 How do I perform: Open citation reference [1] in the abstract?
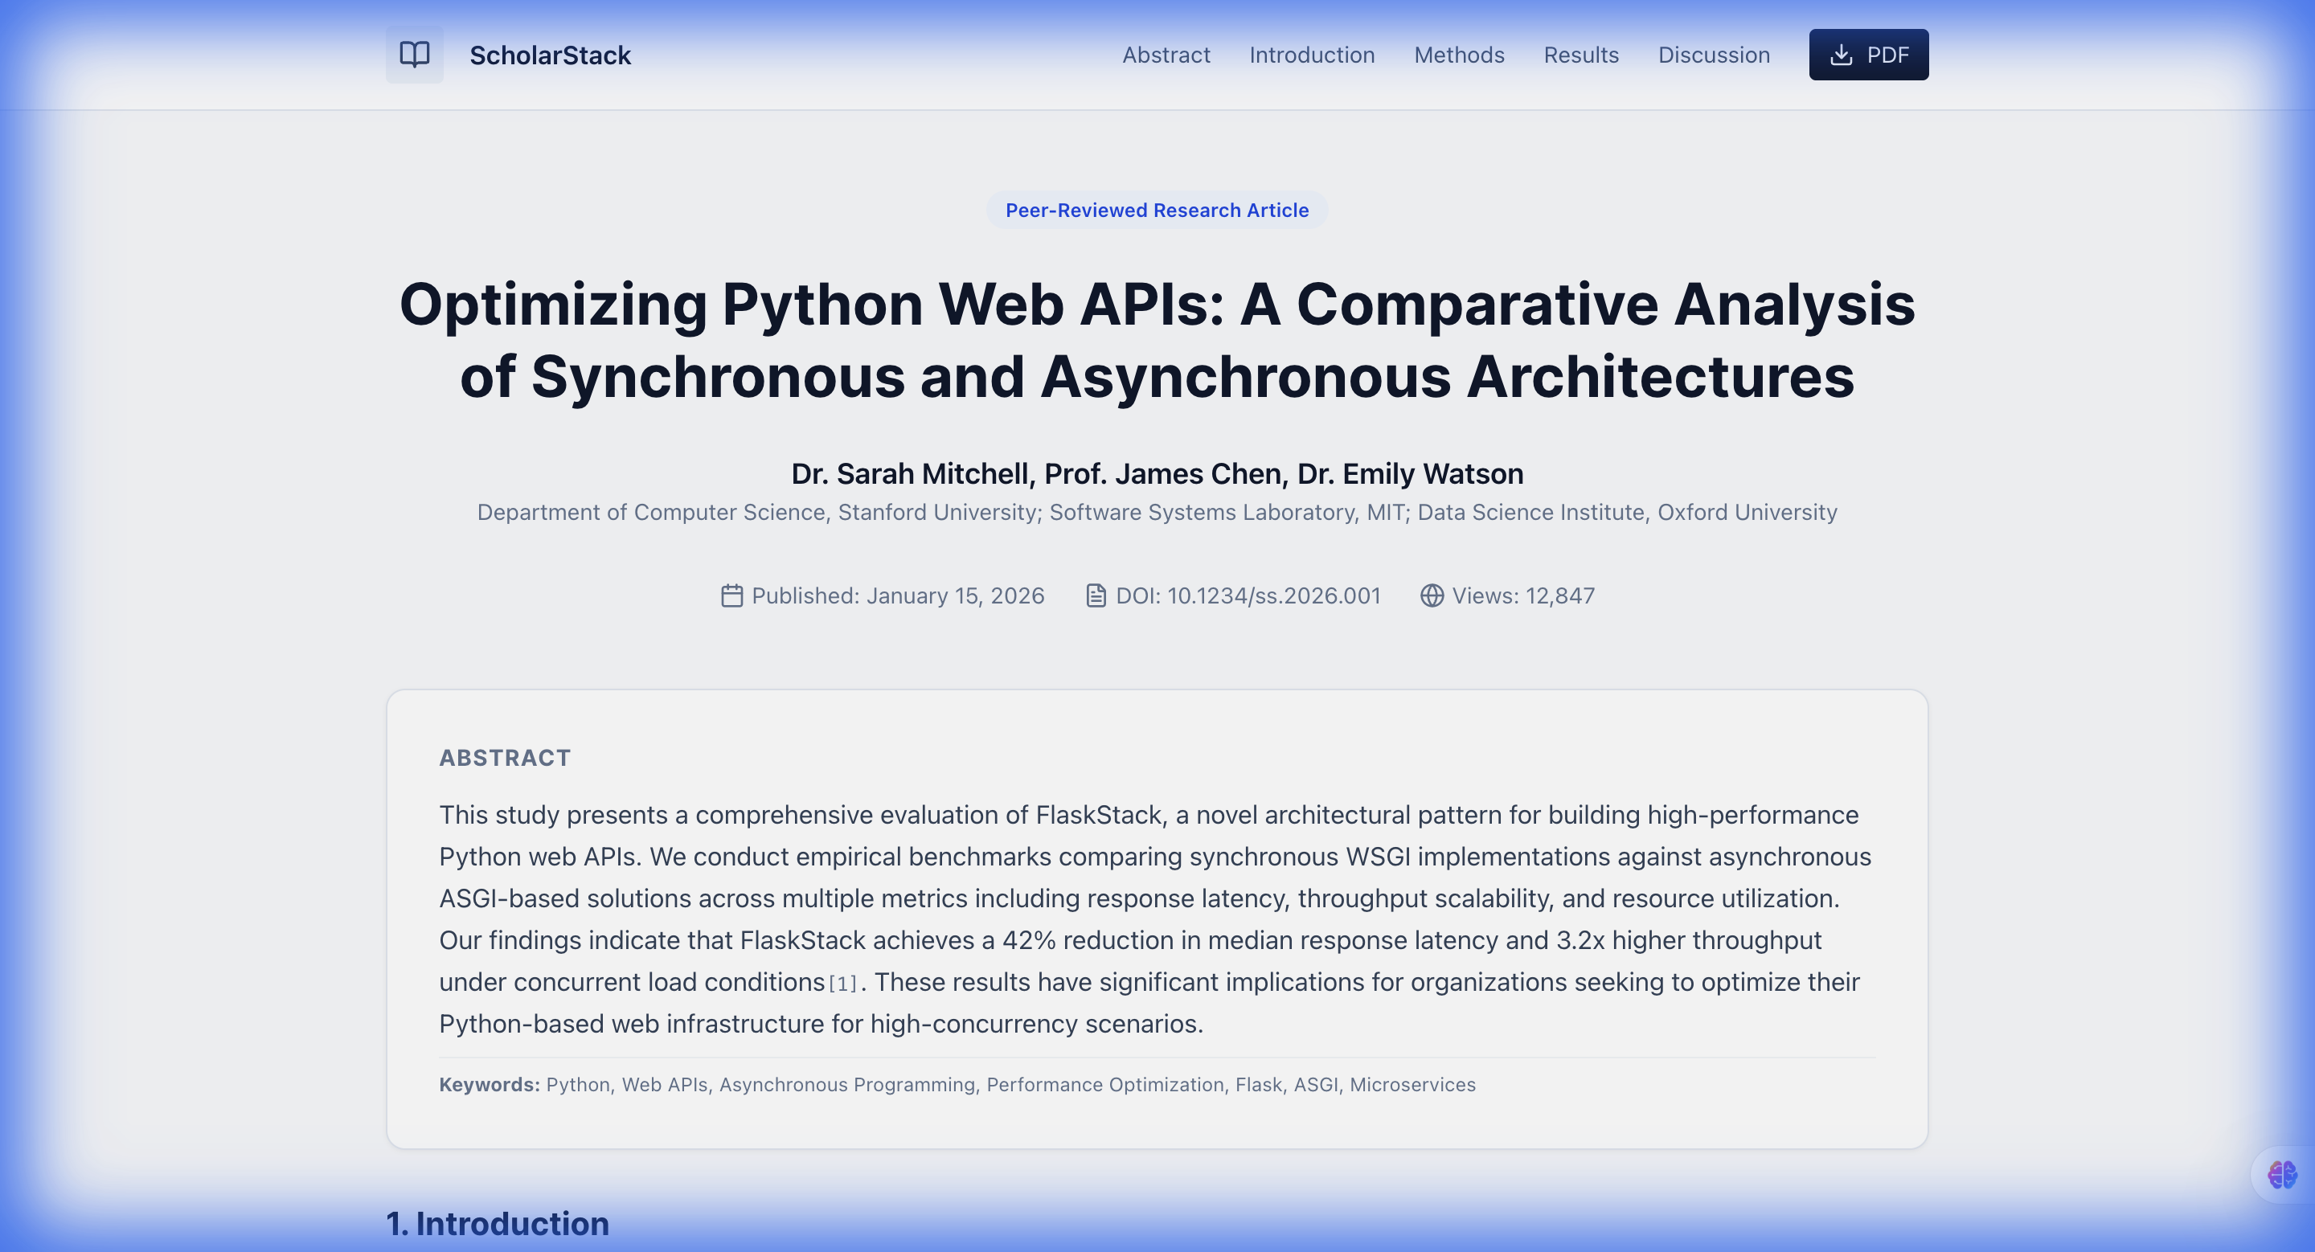tap(842, 984)
